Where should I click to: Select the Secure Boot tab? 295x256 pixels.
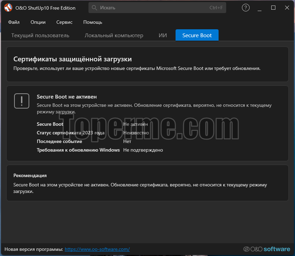tap(197, 35)
